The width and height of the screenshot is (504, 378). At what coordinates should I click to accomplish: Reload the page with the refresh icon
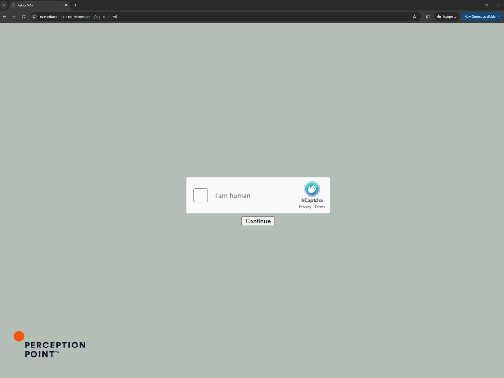point(23,17)
